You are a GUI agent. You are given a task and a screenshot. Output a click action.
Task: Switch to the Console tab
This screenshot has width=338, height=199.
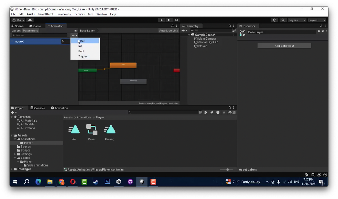coord(37,108)
